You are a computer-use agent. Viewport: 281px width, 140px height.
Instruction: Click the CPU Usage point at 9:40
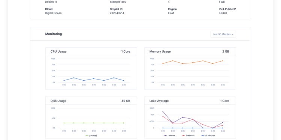[x=114, y=78]
